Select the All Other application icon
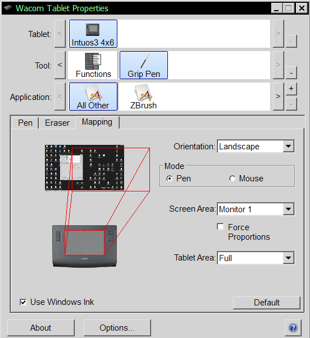 click(93, 97)
